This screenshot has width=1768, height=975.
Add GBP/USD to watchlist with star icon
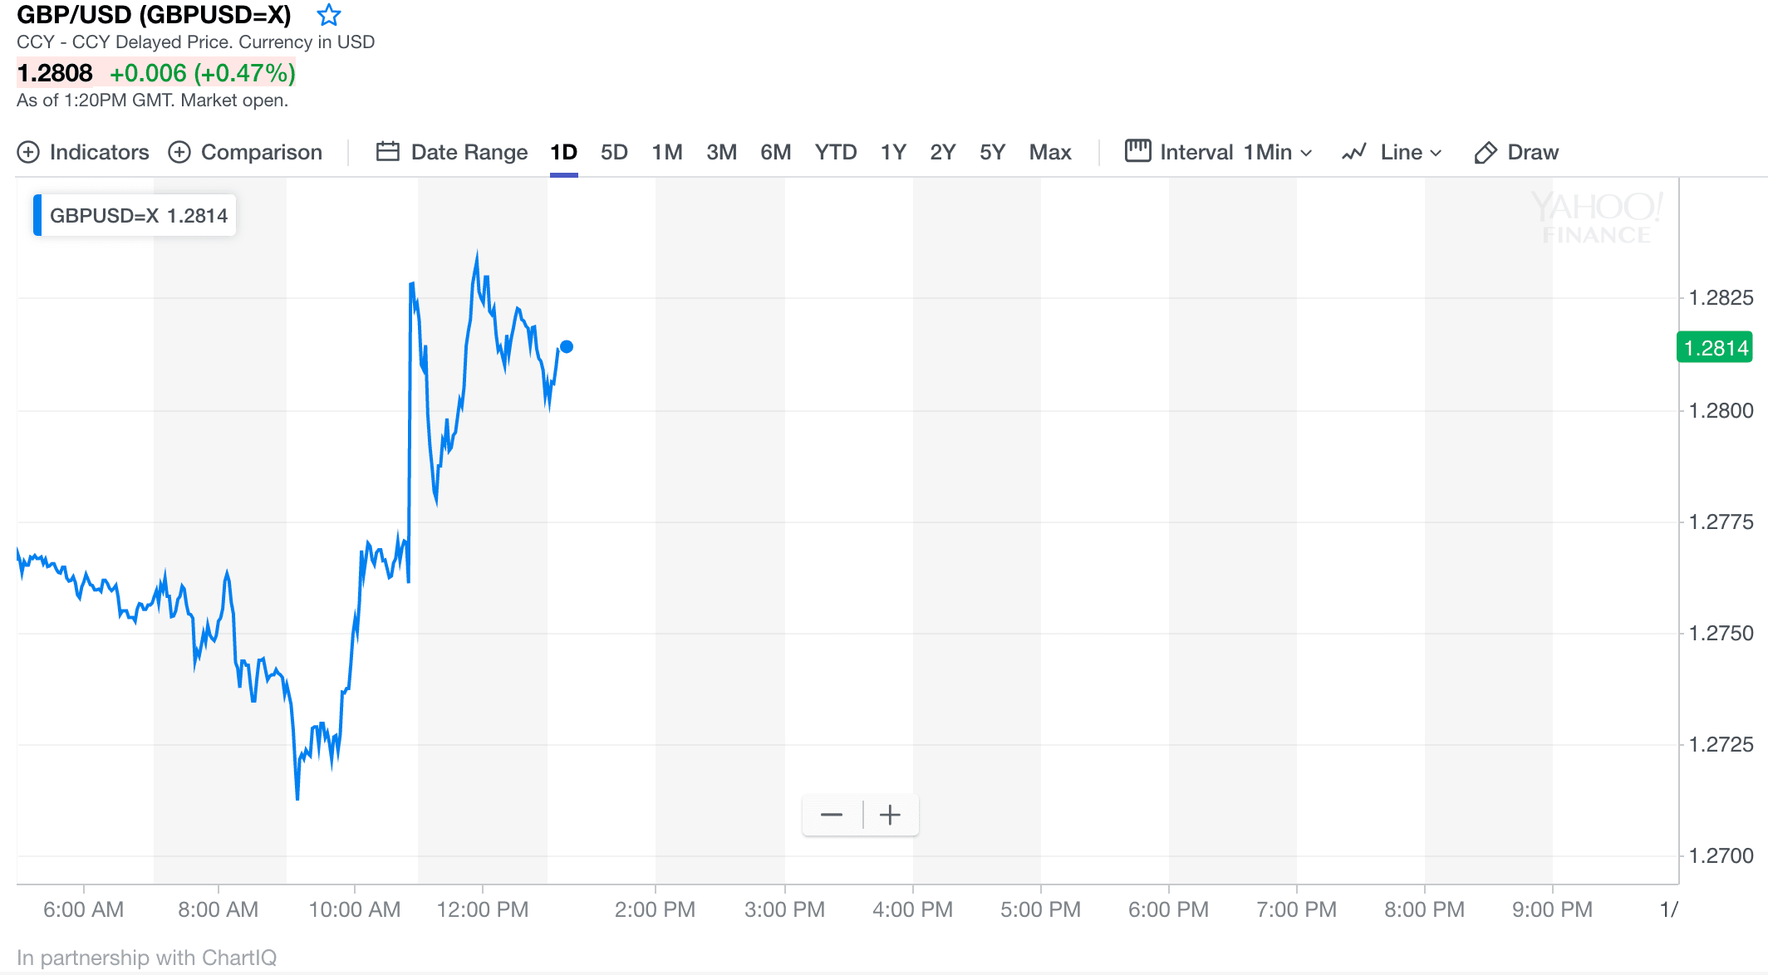click(x=329, y=15)
